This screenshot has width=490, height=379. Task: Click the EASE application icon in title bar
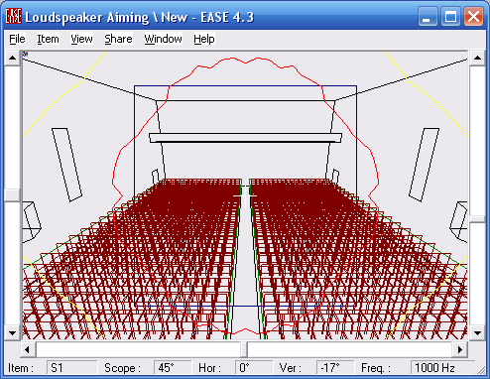(14, 16)
